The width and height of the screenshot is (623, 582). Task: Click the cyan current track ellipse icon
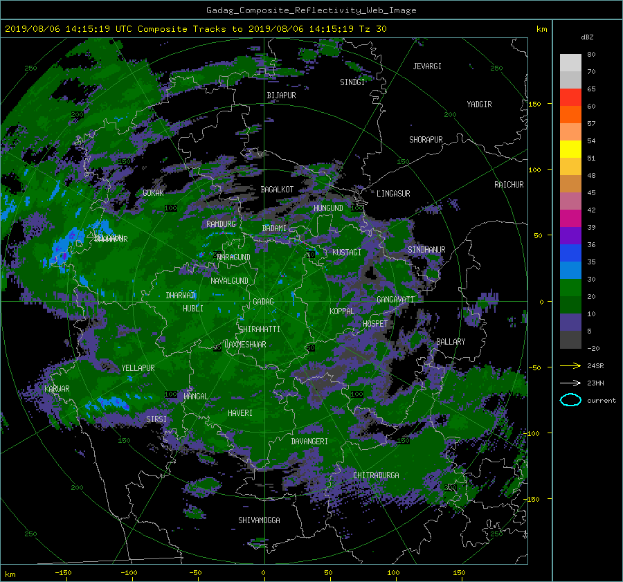pos(570,400)
